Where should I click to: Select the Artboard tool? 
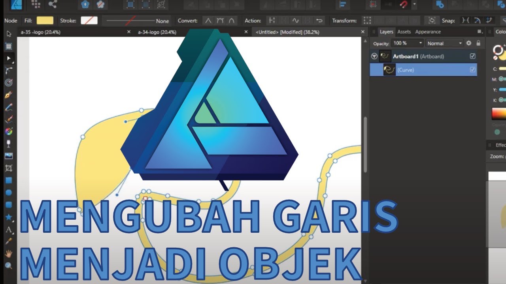click(8, 46)
